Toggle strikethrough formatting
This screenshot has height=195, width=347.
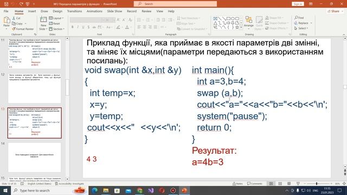tap(94, 27)
